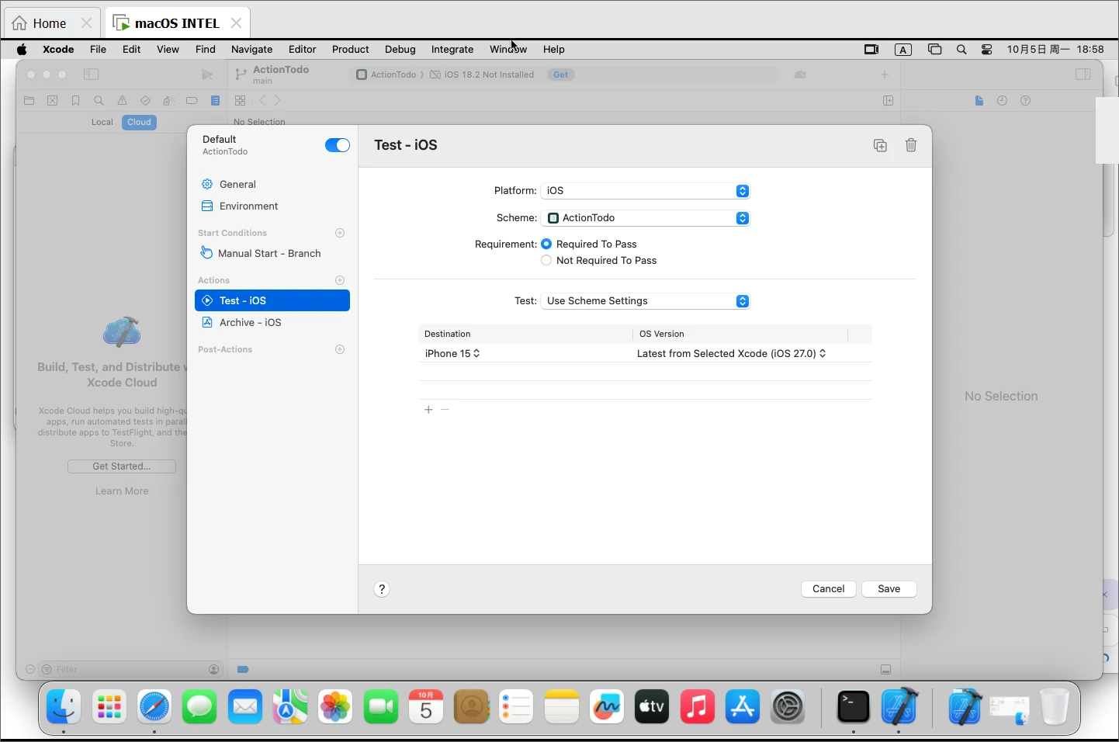Switch to the macOS INTEL tab
Screen dimensions: 1119x742
click(177, 23)
